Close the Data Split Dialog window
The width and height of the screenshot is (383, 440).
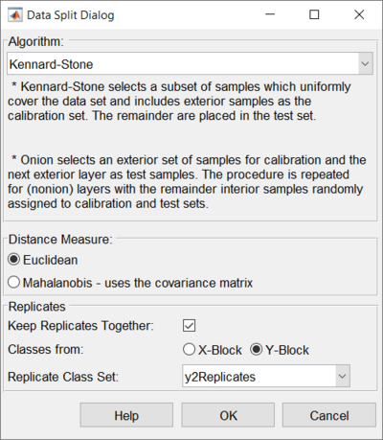tap(359, 14)
